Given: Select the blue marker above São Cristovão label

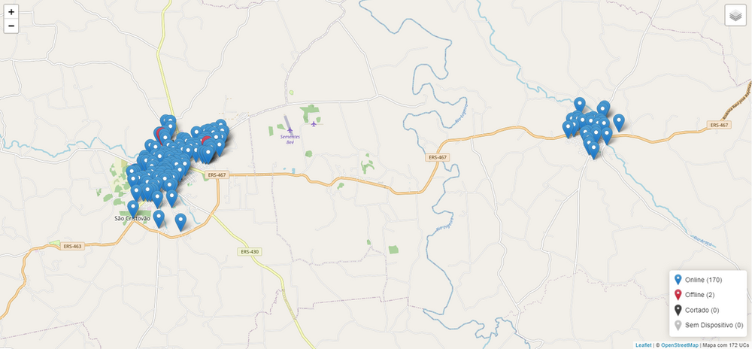Looking at the screenshot, I should [133, 209].
